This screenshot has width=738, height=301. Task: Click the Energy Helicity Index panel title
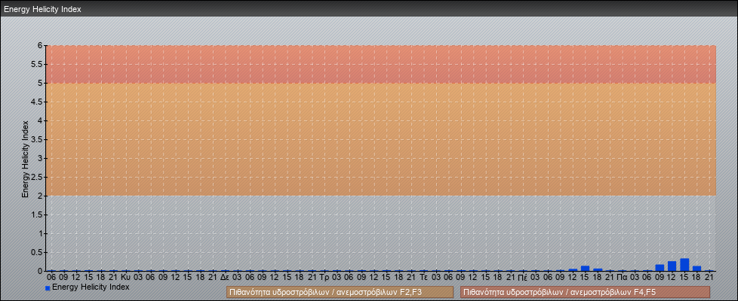click(42, 9)
